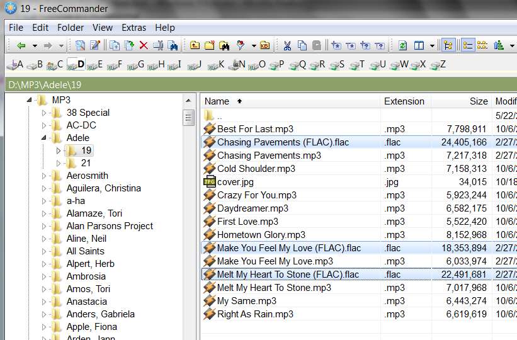Viewport: 517px width, 340px height.
Task: Select file cover.jpg
Action: click(235, 182)
